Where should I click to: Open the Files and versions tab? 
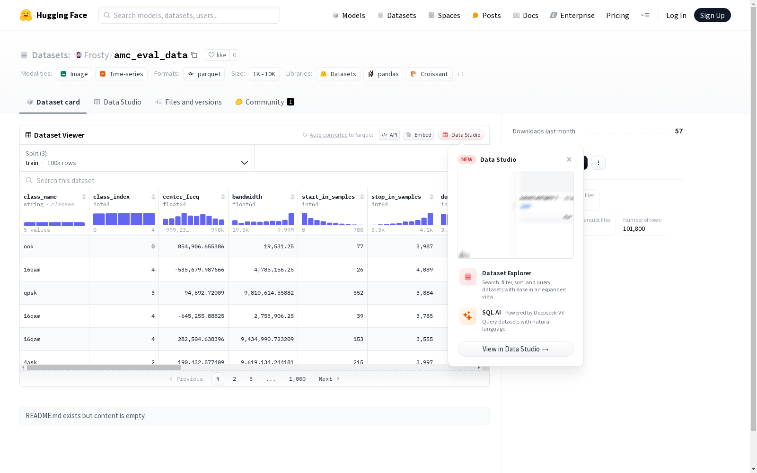[x=188, y=102]
